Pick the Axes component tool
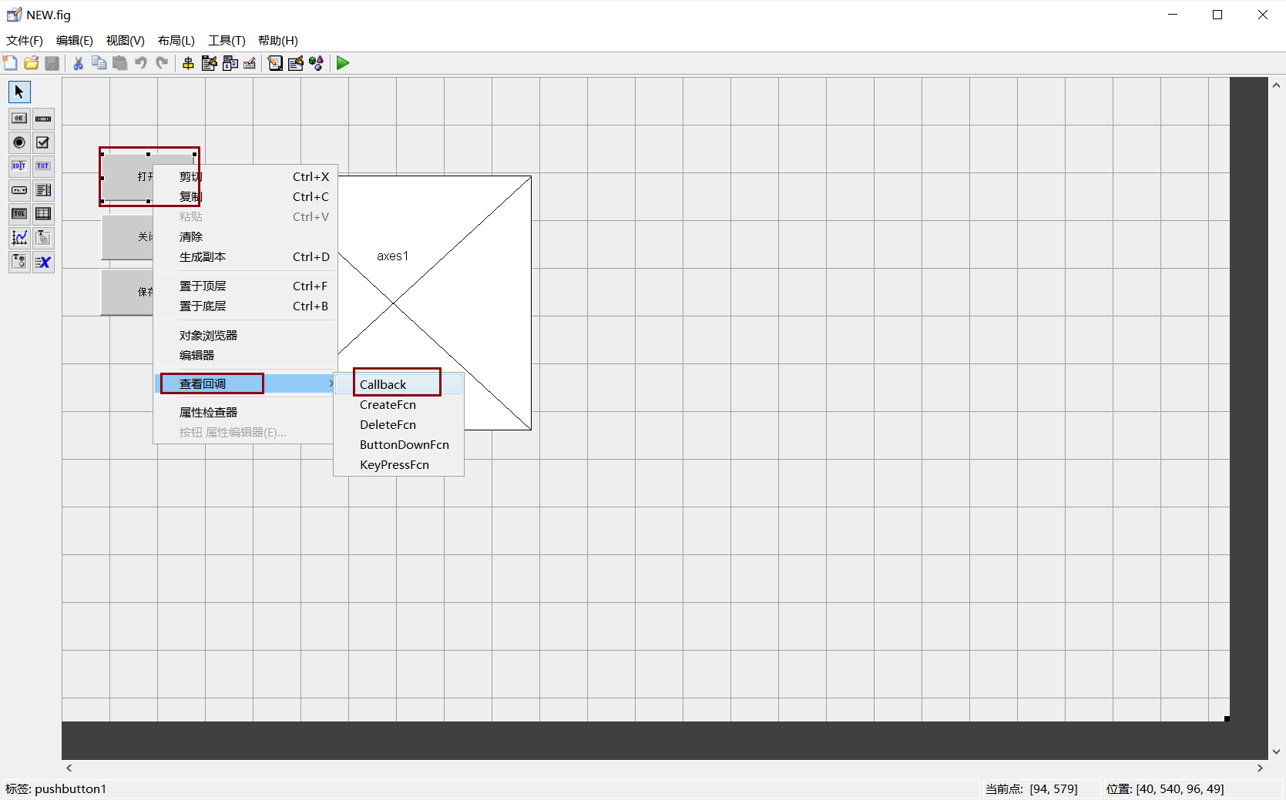 (19, 238)
